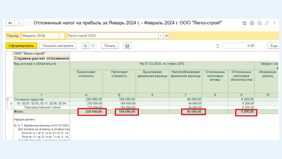This screenshot has width=282, height=159.
Task: Click the Печать button
Action: click(110, 46)
